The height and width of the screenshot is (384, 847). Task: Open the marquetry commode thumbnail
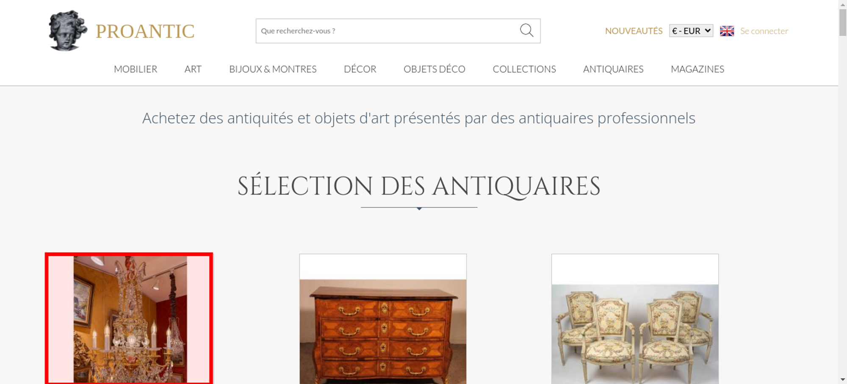383,319
